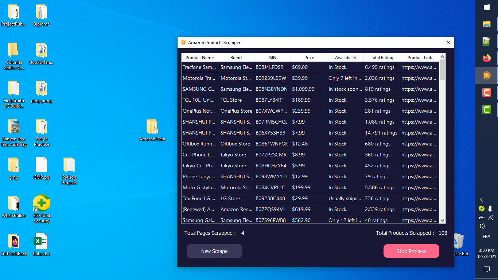Image resolution: width=498 pixels, height=280 pixels.
Task: Select the 'Amazon Ren...' brand cell
Action: tap(236, 209)
